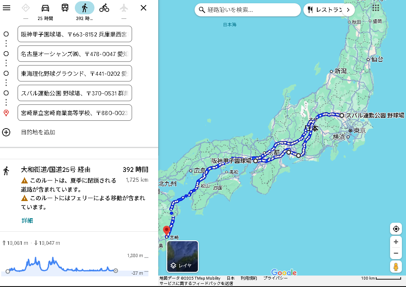Click the 経路沿いを検索 search box
Screen dimensions: 406x287
248,10
